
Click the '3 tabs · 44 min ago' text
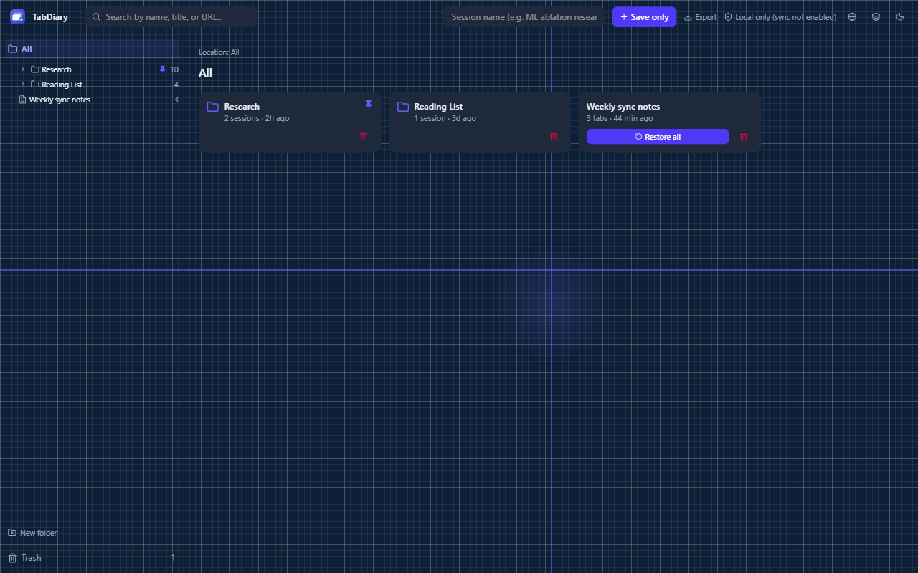tap(620, 118)
